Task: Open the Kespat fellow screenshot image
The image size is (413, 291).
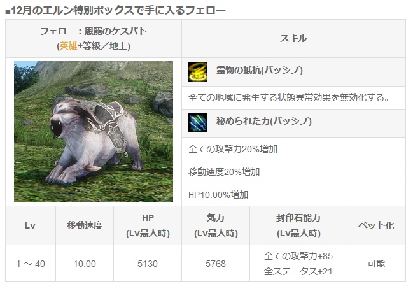Action: tap(94, 132)
